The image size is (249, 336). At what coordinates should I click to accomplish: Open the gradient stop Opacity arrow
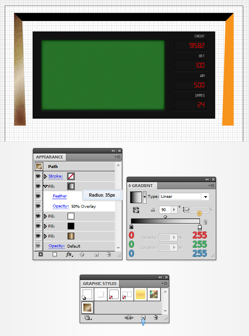(174, 237)
